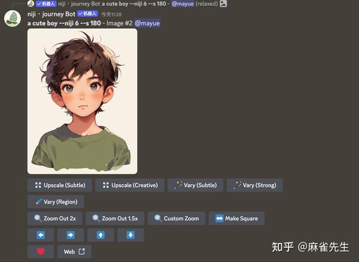Click the Upscale (Subtle) button

(x=59, y=185)
